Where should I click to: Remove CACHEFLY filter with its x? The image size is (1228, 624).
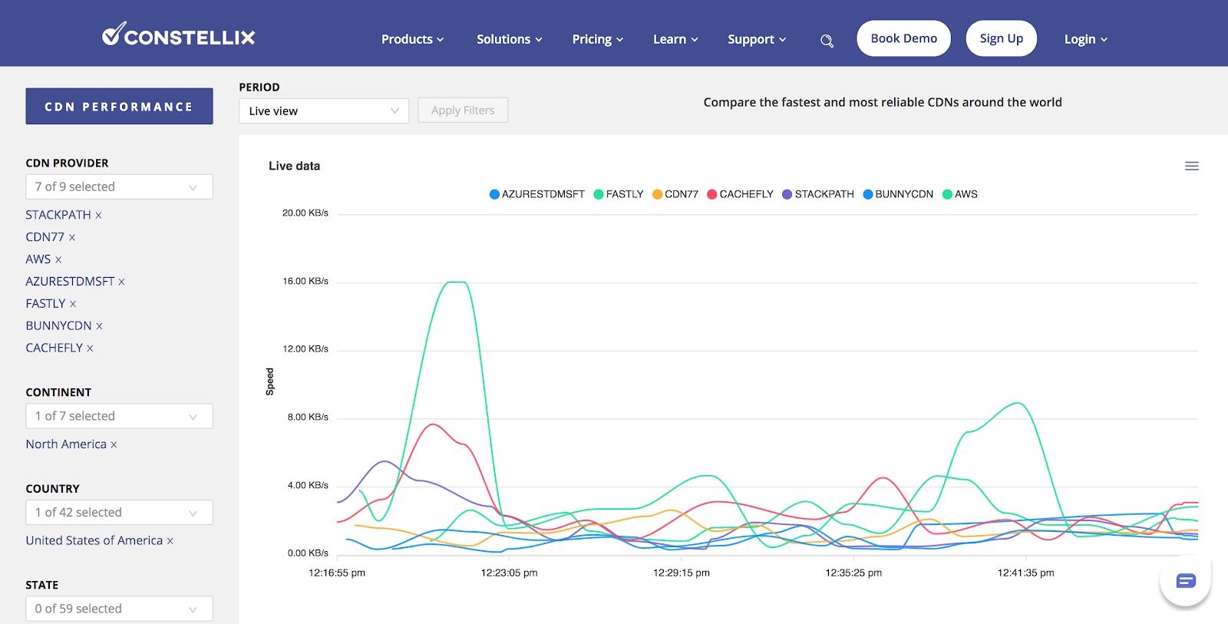click(90, 348)
